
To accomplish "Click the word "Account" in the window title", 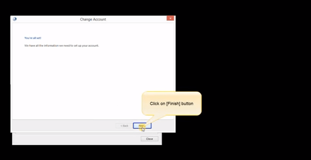I will click(100, 19).
